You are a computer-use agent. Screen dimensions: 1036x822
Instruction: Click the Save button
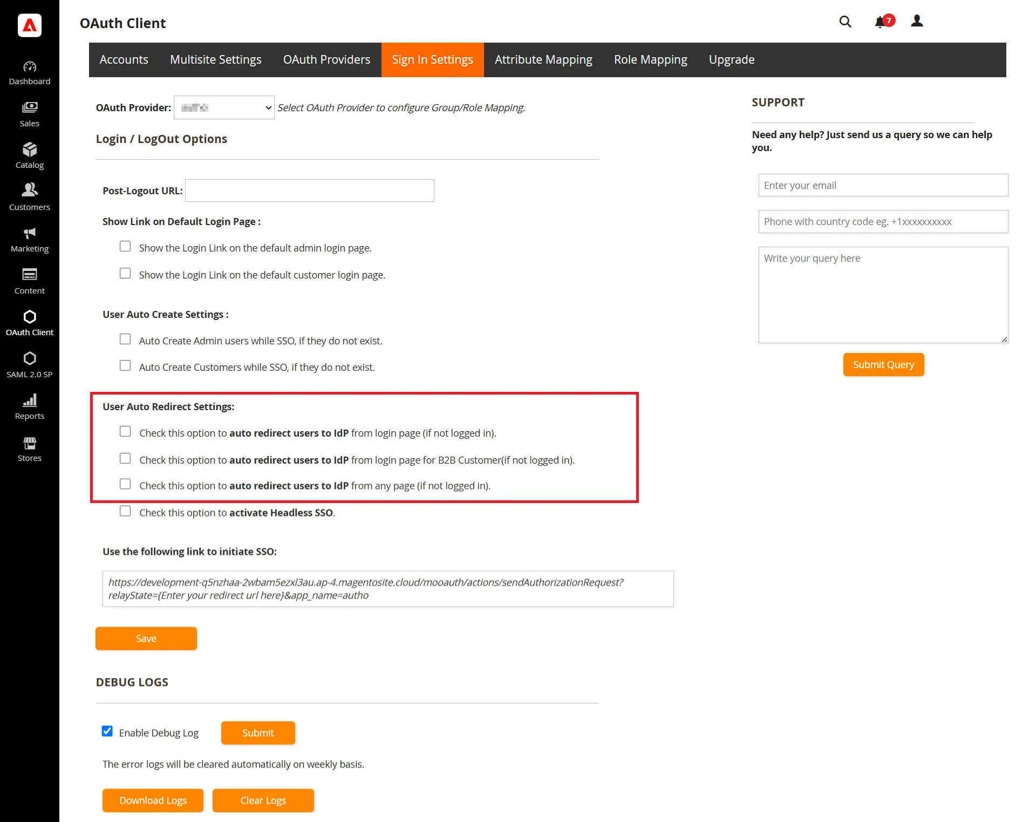tap(146, 638)
